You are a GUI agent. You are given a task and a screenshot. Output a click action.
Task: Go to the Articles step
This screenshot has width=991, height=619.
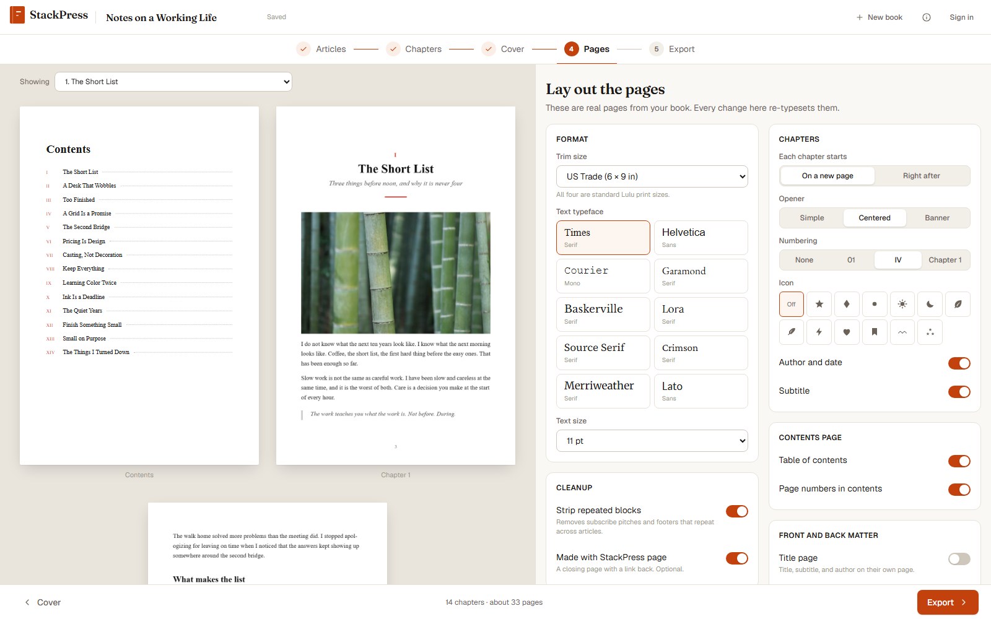click(x=321, y=49)
